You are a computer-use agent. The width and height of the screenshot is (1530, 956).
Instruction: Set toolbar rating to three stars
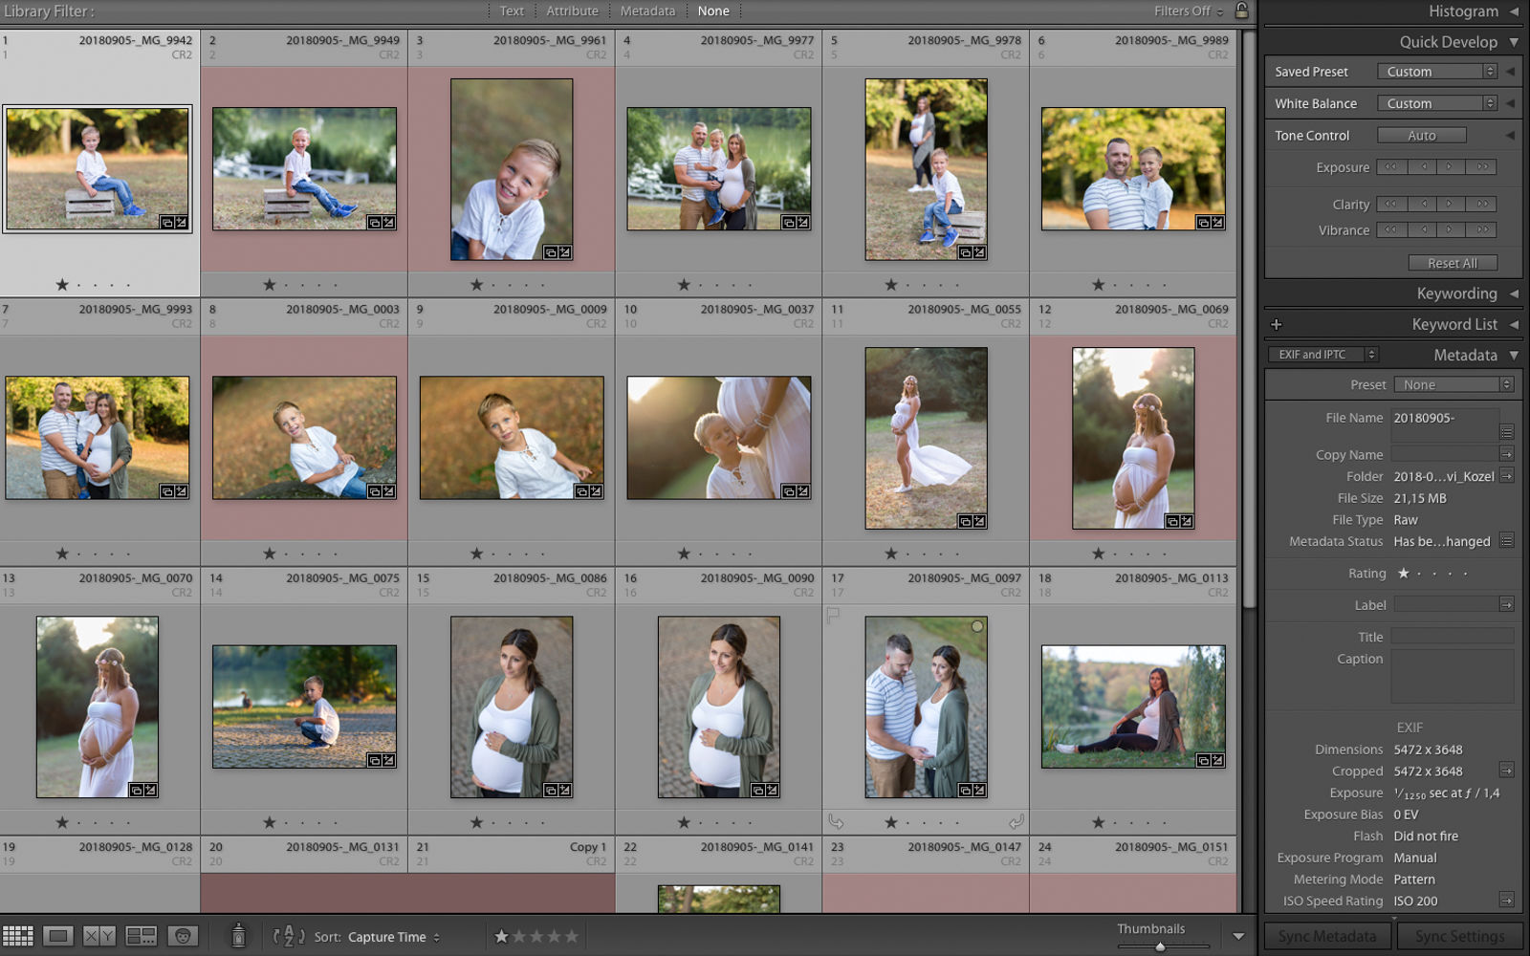(x=535, y=936)
